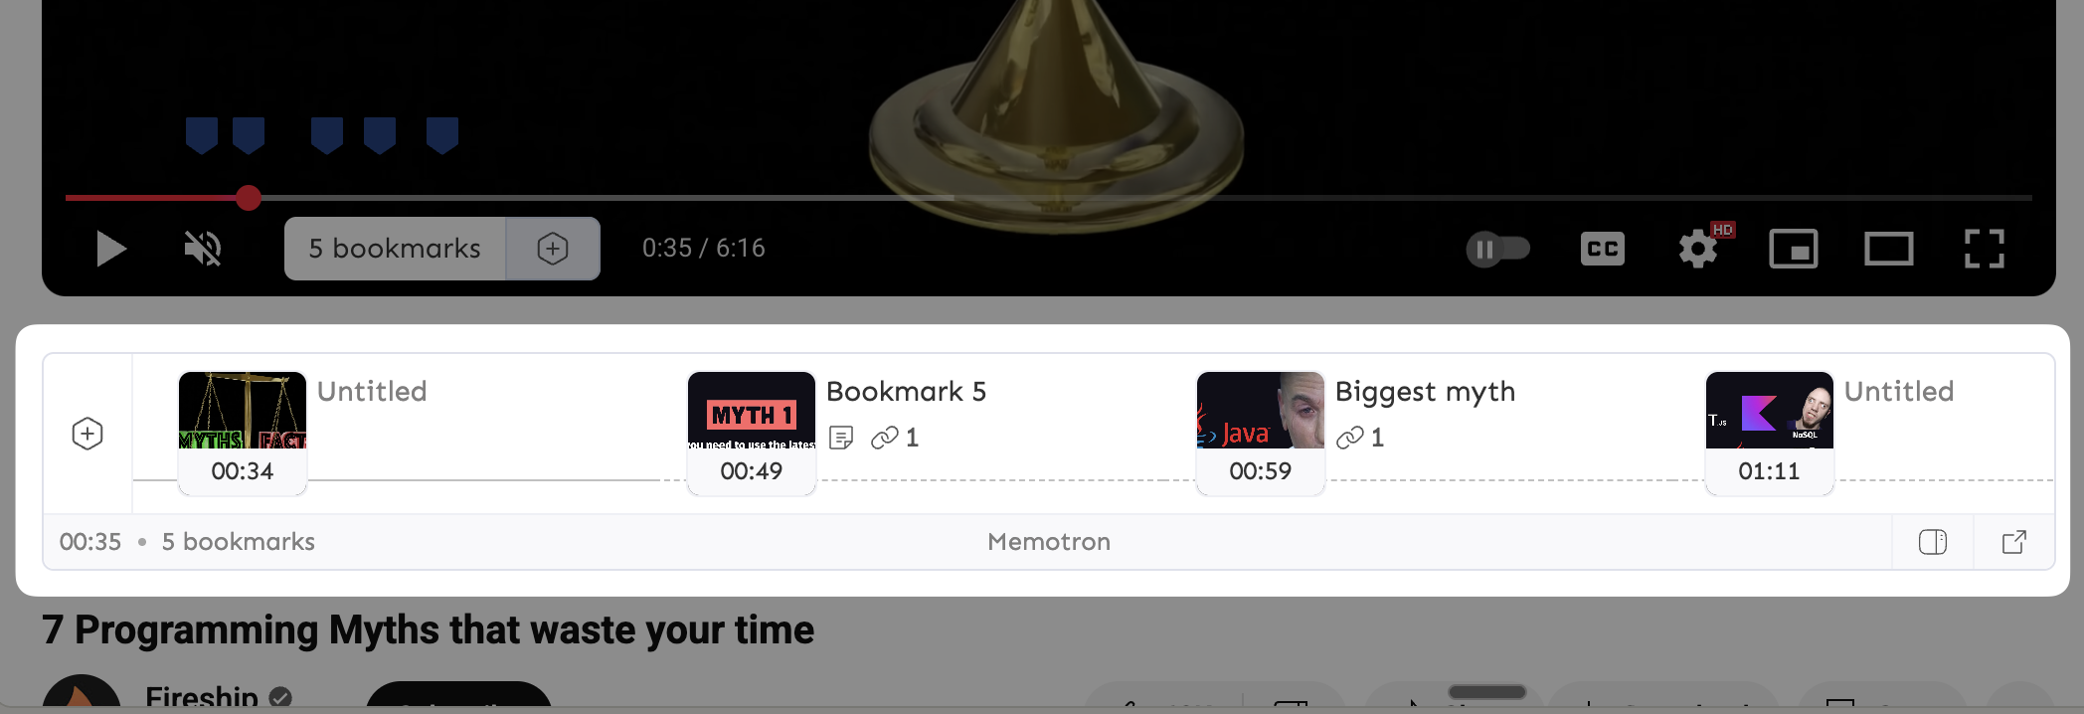Open Memotron in external window
The height and width of the screenshot is (714, 2084).
[2014, 542]
